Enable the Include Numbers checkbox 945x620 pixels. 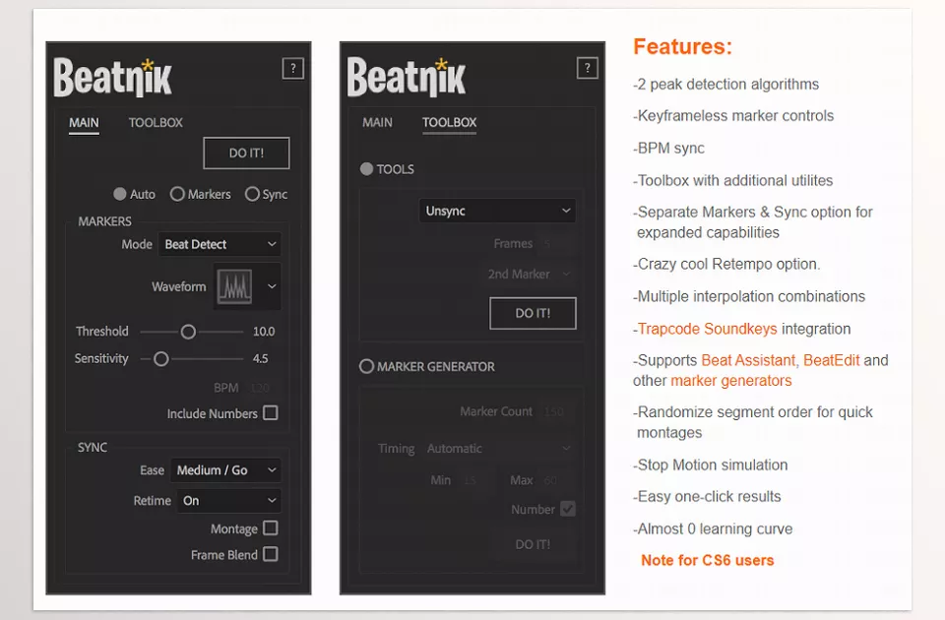(271, 412)
